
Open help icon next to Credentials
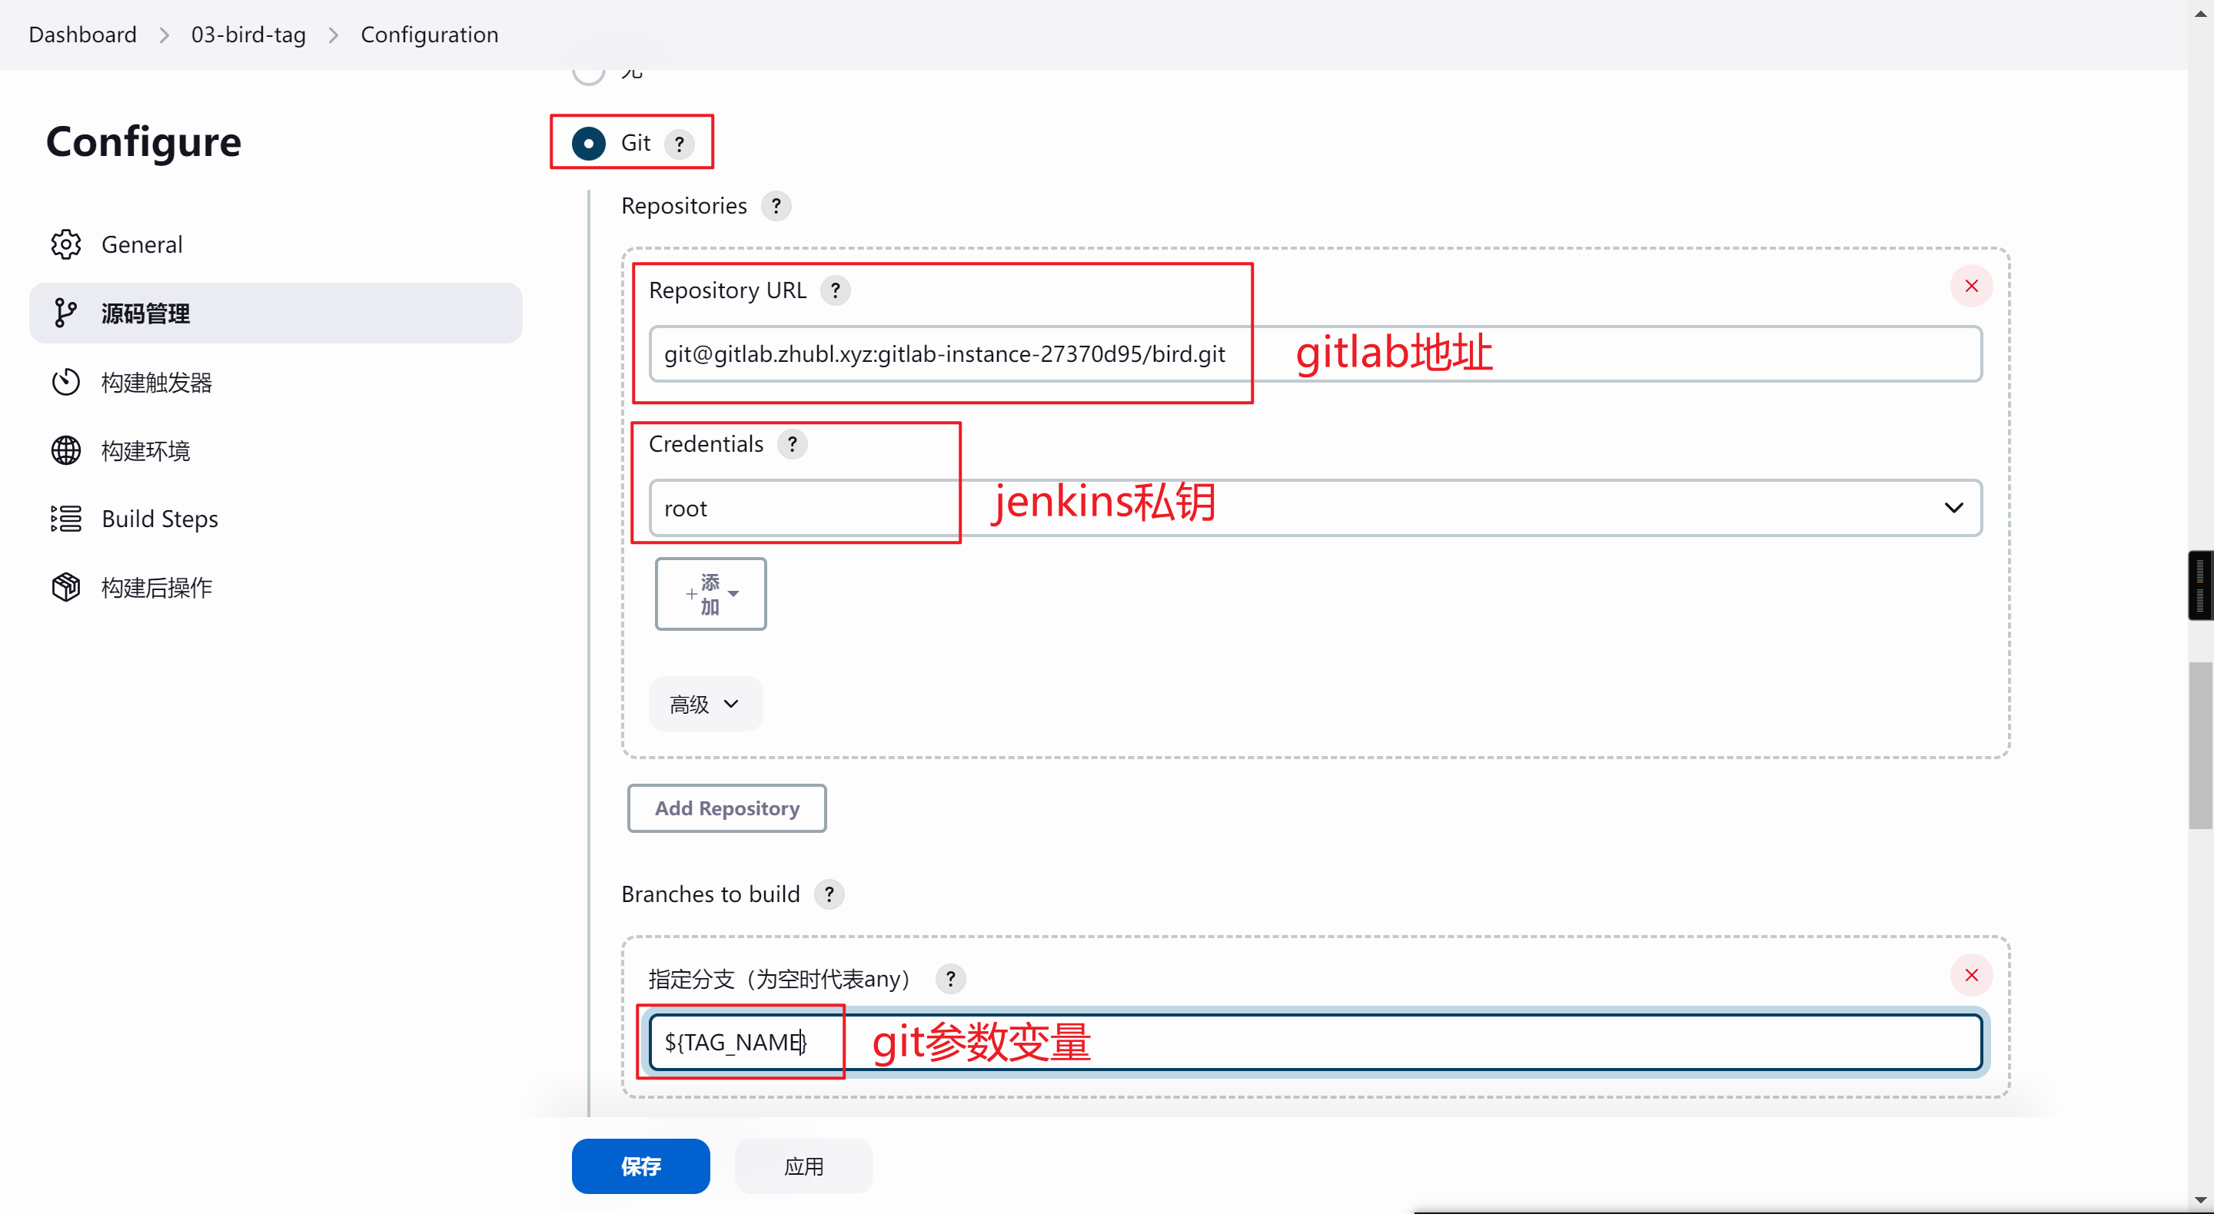(x=792, y=444)
